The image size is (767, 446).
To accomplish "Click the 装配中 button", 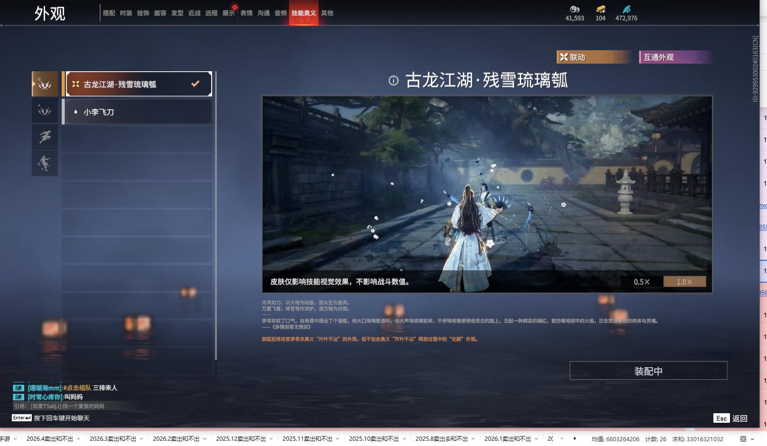I will pyautogui.click(x=648, y=371).
